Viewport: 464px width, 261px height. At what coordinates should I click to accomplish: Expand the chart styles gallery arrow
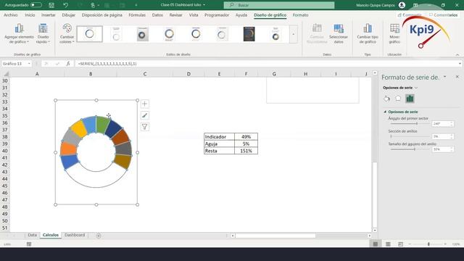point(294,34)
